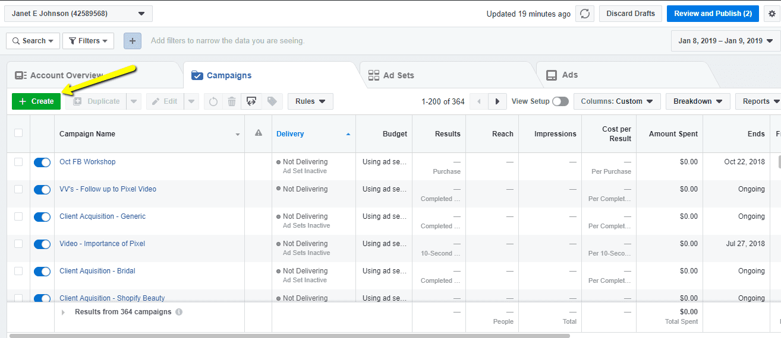Click the refresh data icon beside Updated
The width and height of the screenshot is (781, 338).
585,14
